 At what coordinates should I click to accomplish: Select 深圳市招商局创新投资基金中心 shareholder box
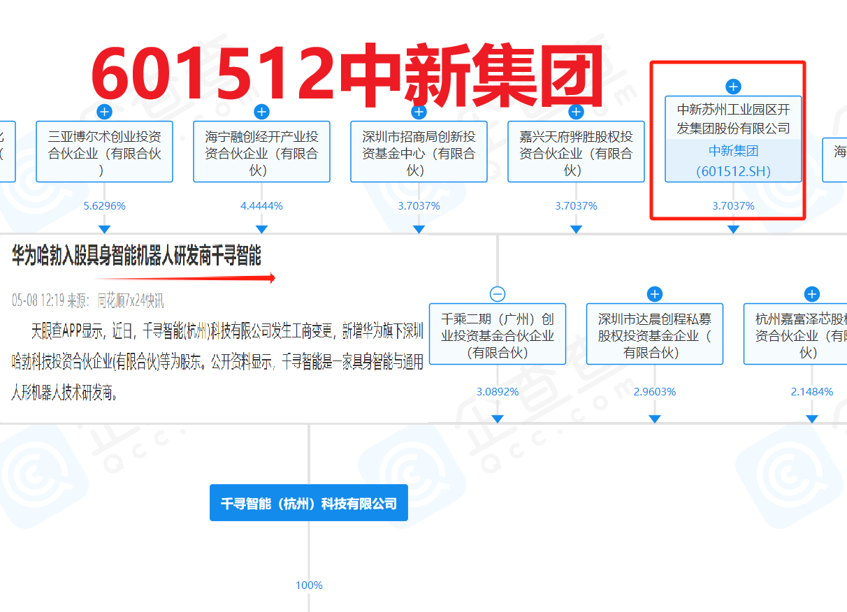419,152
